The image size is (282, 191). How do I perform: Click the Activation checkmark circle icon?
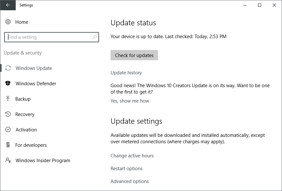point(8,129)
